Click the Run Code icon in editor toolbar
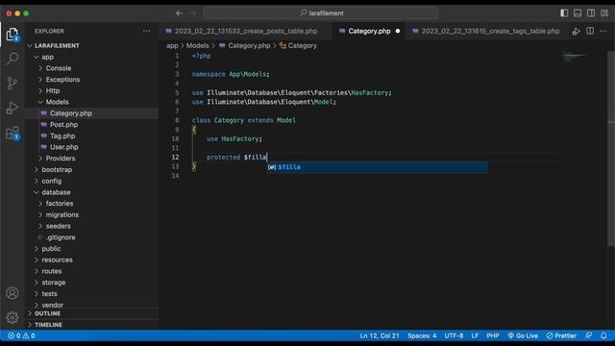This screenshot has height=346, width=615. (577, 32)
